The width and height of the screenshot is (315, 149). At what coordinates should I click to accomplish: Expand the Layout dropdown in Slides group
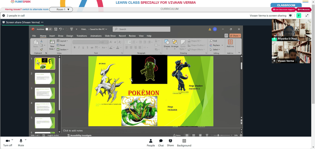(62, 41)
